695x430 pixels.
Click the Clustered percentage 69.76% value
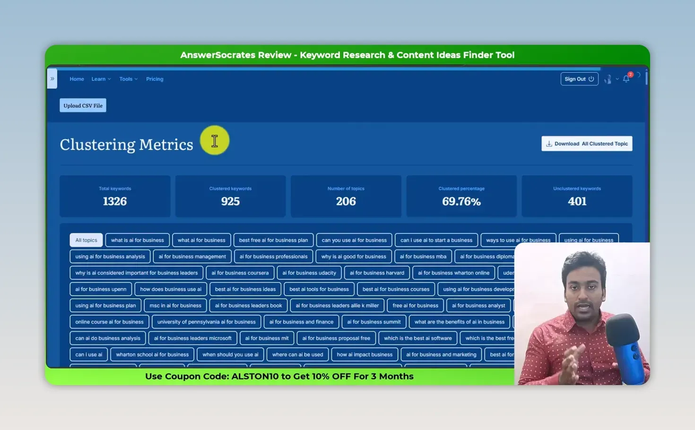pos(461,201)
